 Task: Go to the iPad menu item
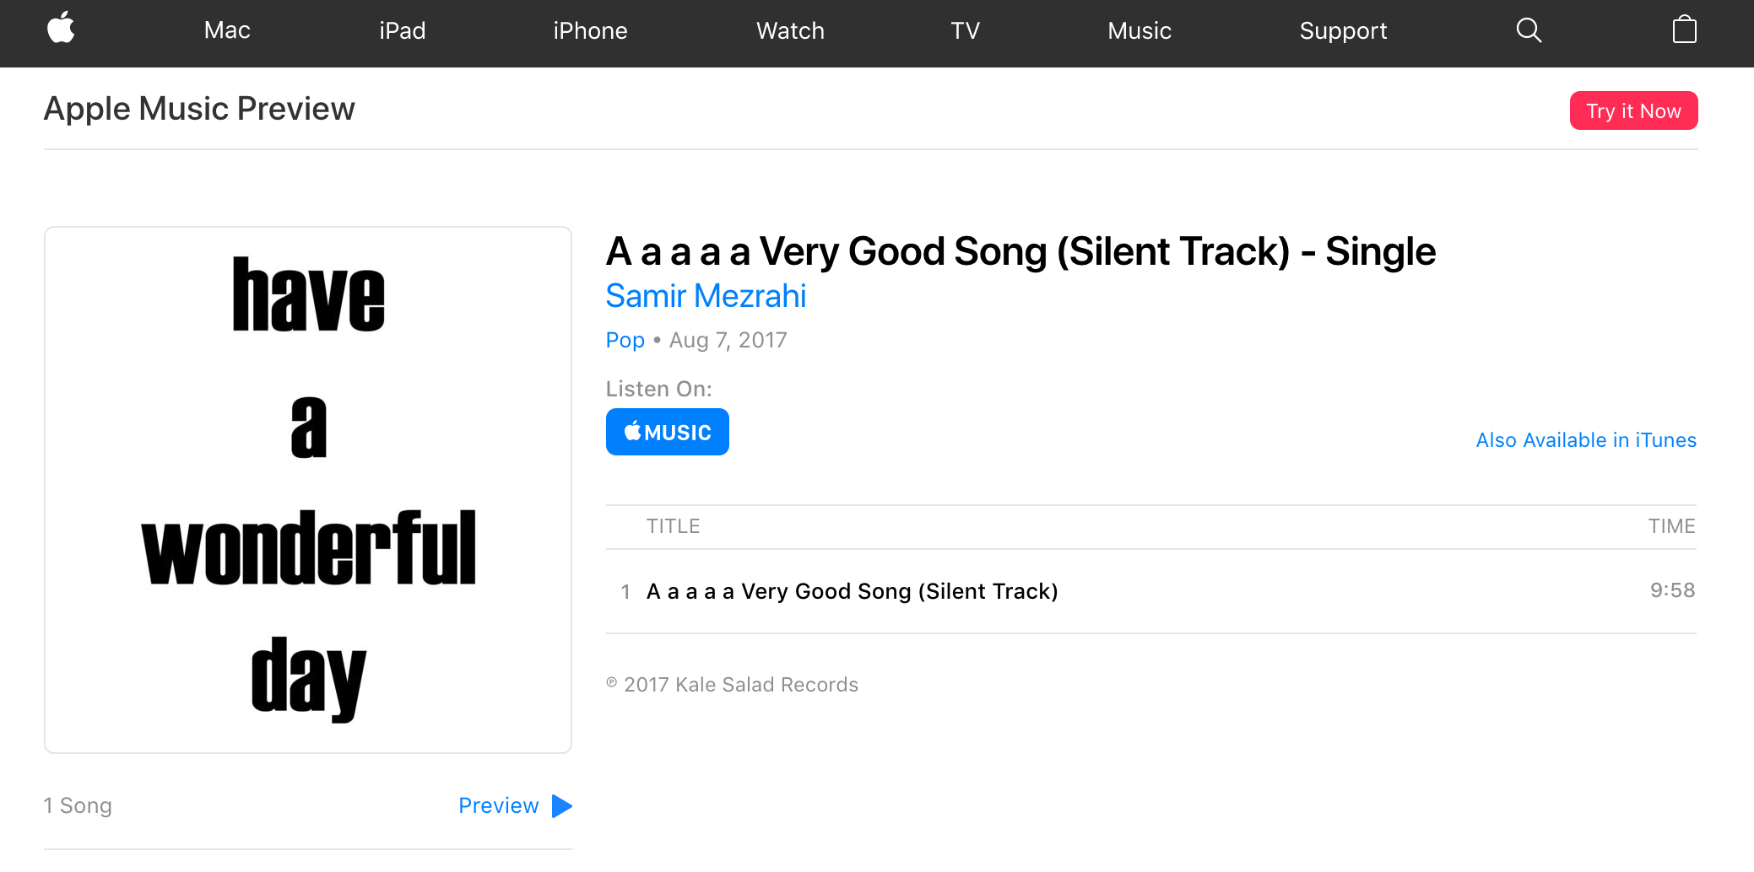(402, 30)
